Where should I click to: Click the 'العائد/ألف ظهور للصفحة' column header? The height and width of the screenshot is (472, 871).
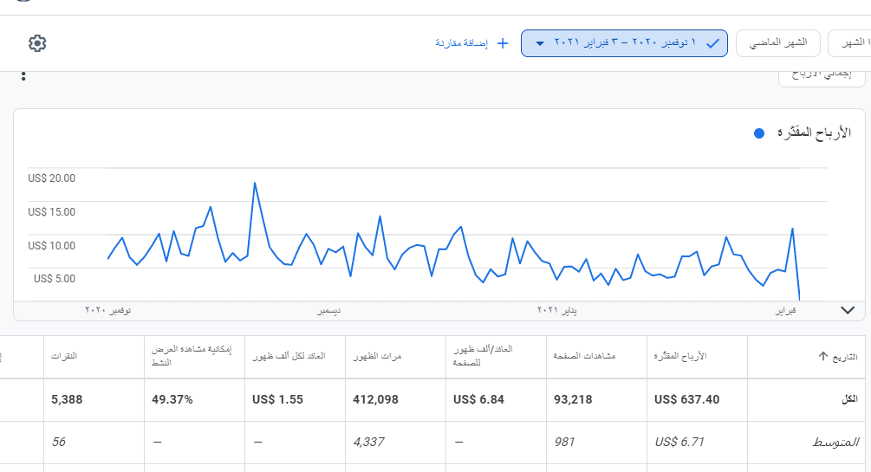tap(483, 356)
